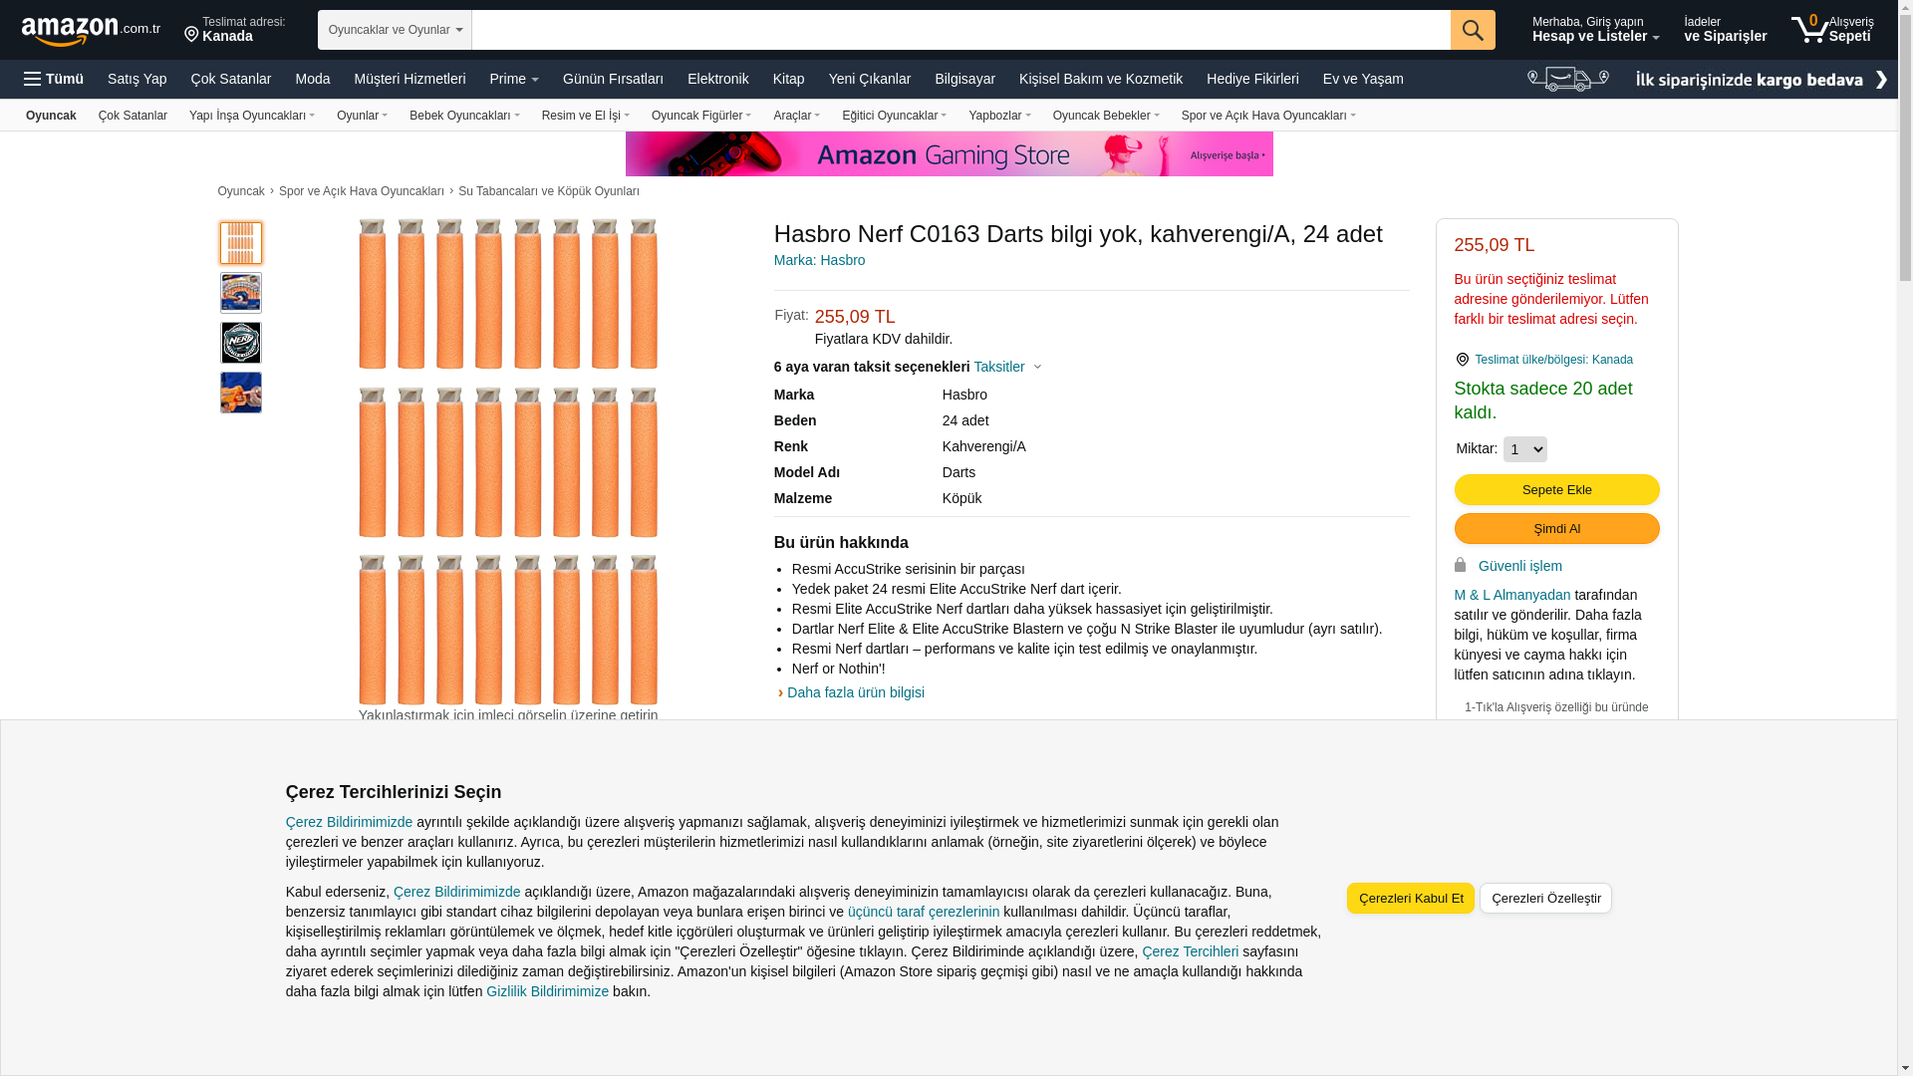Viewport: 1913px width, 1076px height.
Task: Open the search category dropdown
Action: click(395, 30)
